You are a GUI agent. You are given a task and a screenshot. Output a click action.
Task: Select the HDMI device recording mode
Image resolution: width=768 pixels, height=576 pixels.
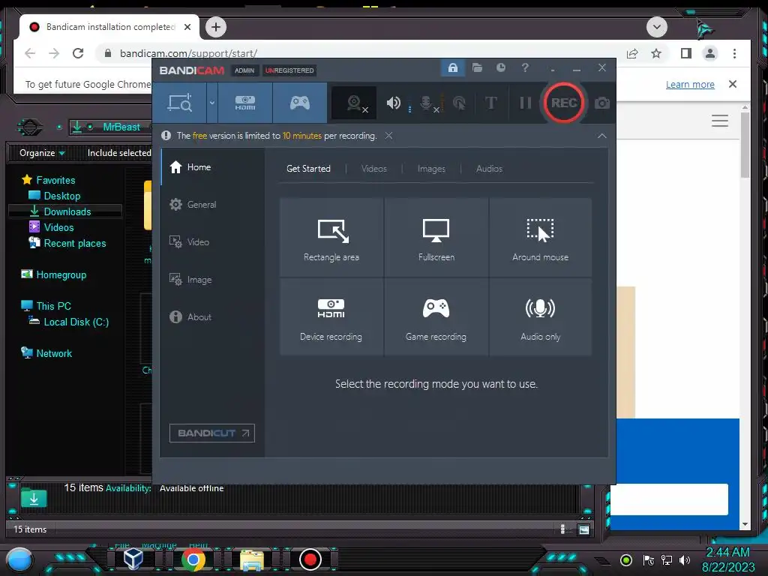pyautogui.click(x=245, y=103)
